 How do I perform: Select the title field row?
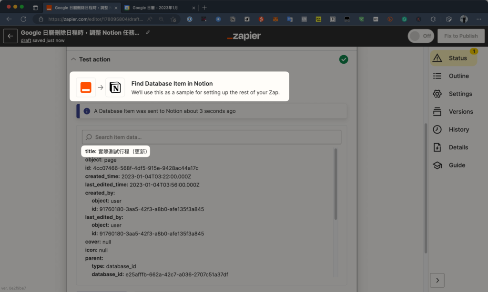(115, 151)
